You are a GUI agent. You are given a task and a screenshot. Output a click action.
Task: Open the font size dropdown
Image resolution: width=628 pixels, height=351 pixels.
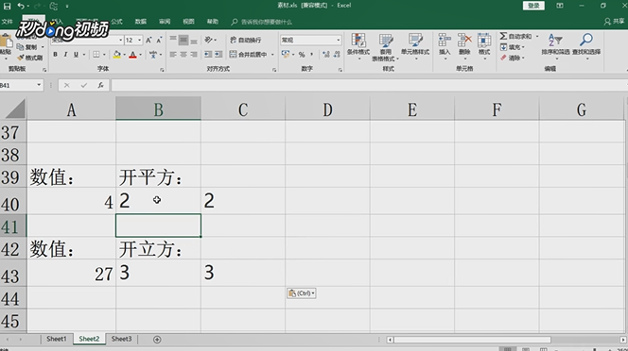tap(139, 40)
